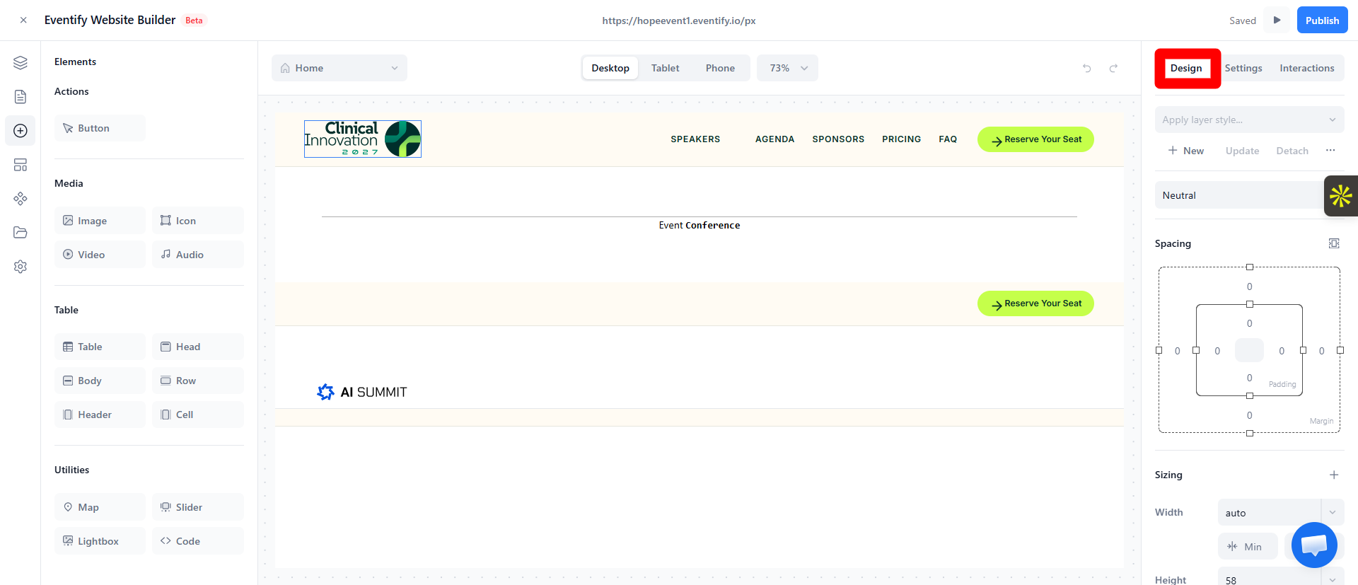Add a table Head element

[198, 347]
